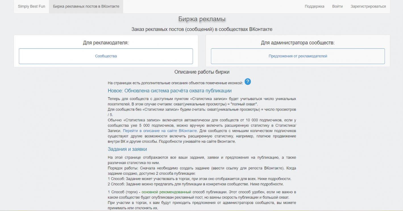The height and width of the screenshot is (211, 403).
Task: Click the Биржа рекламы page title
Action: (x=202, y=19)
